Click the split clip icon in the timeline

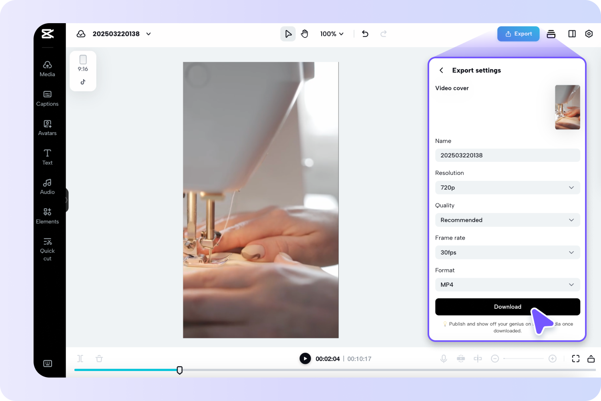pyautogui.click(x=80, y=359)
